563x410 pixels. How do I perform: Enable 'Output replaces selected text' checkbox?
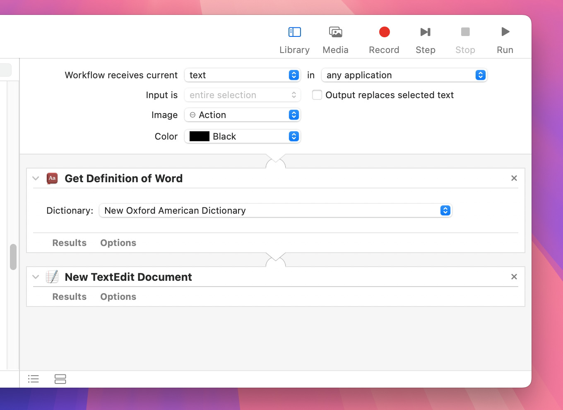point(317,95)
